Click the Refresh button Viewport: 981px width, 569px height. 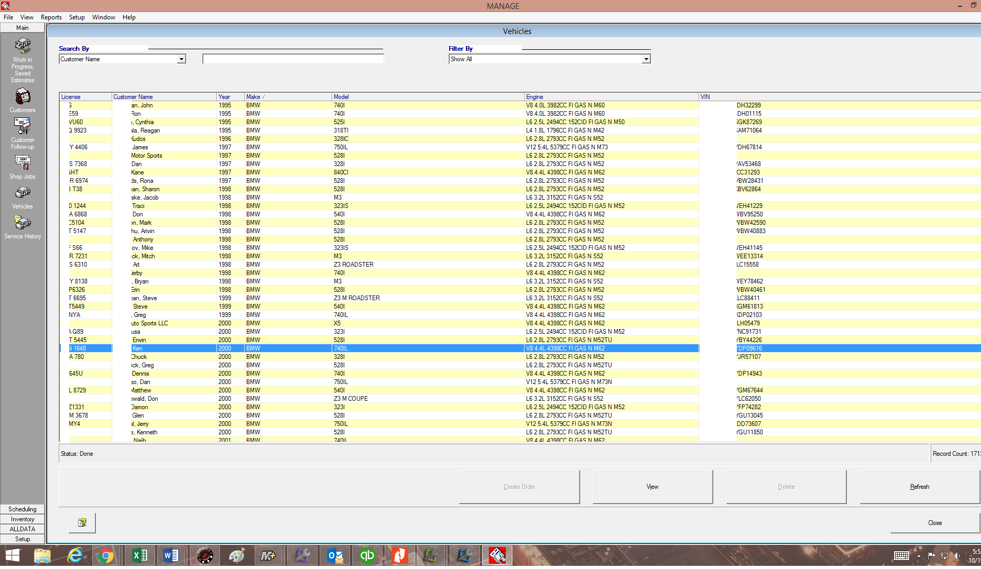(920, 487)
